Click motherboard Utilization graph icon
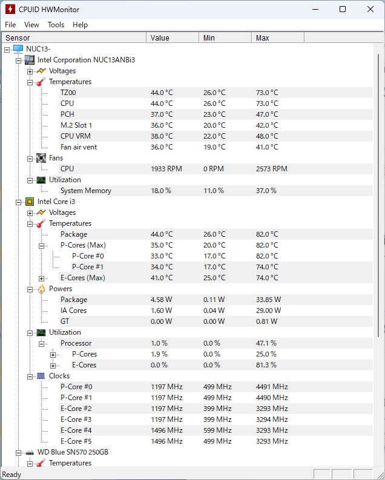This screenshot has width=385, height=480. click(41, 180)
